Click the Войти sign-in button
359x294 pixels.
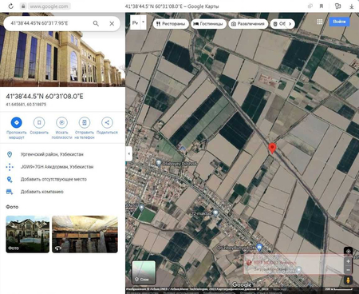[x=339, y=22]
